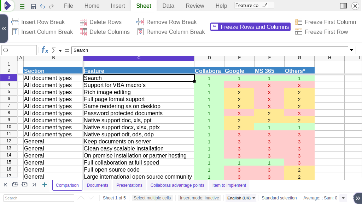Click the status bar Search field
This screenshot has width=362, height=204.
(39, 198)
